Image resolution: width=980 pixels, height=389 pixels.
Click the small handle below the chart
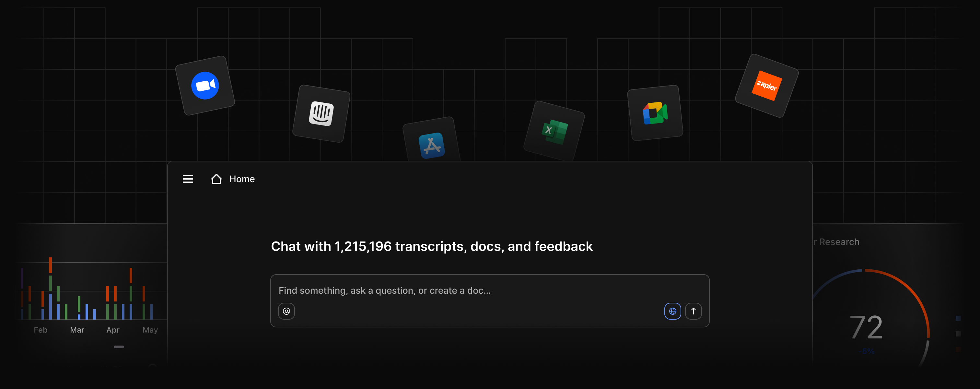[119, 347]
